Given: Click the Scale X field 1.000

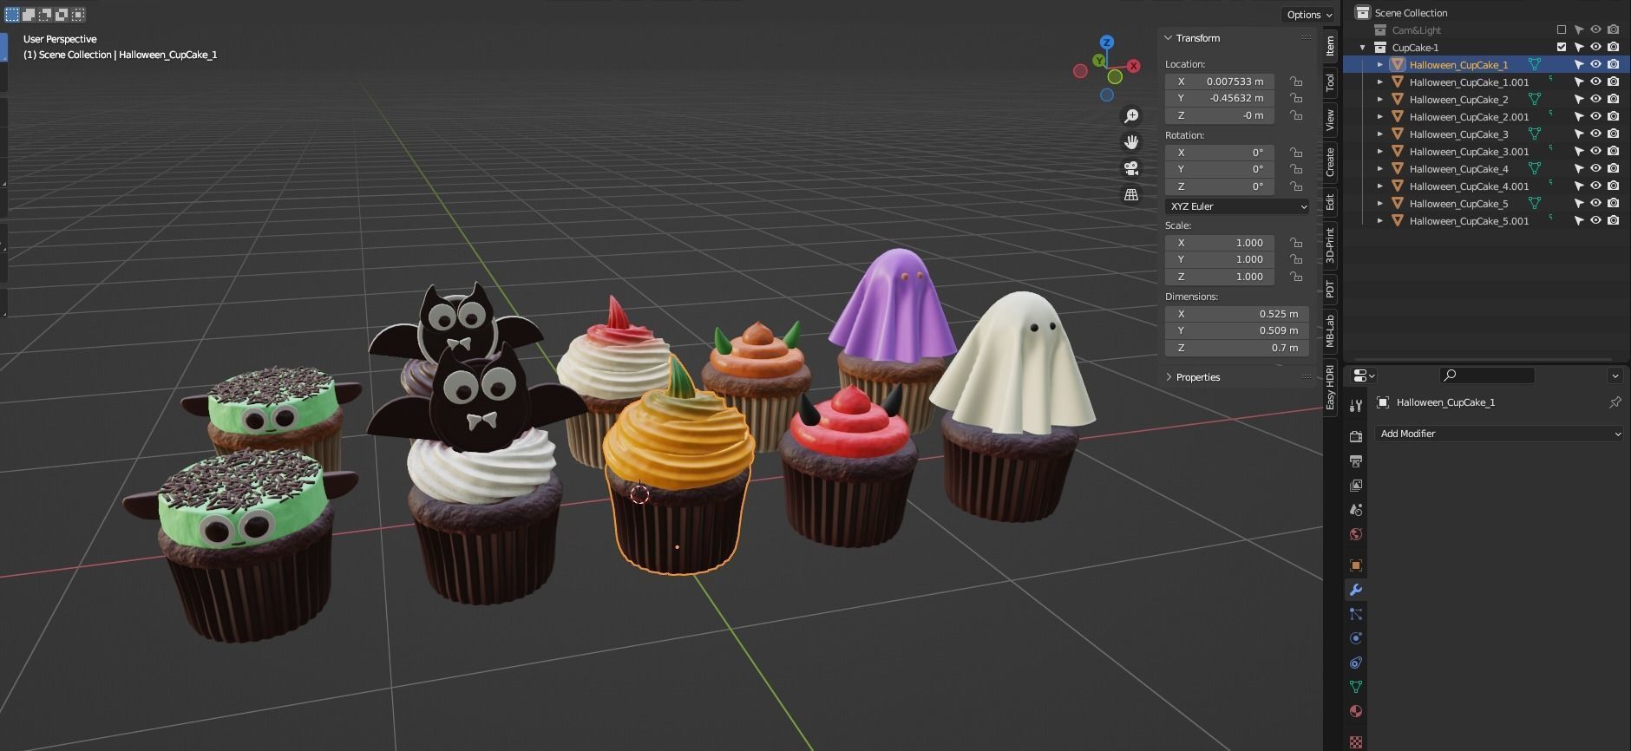Looking at the screenshot, I should coord(1220,243).
